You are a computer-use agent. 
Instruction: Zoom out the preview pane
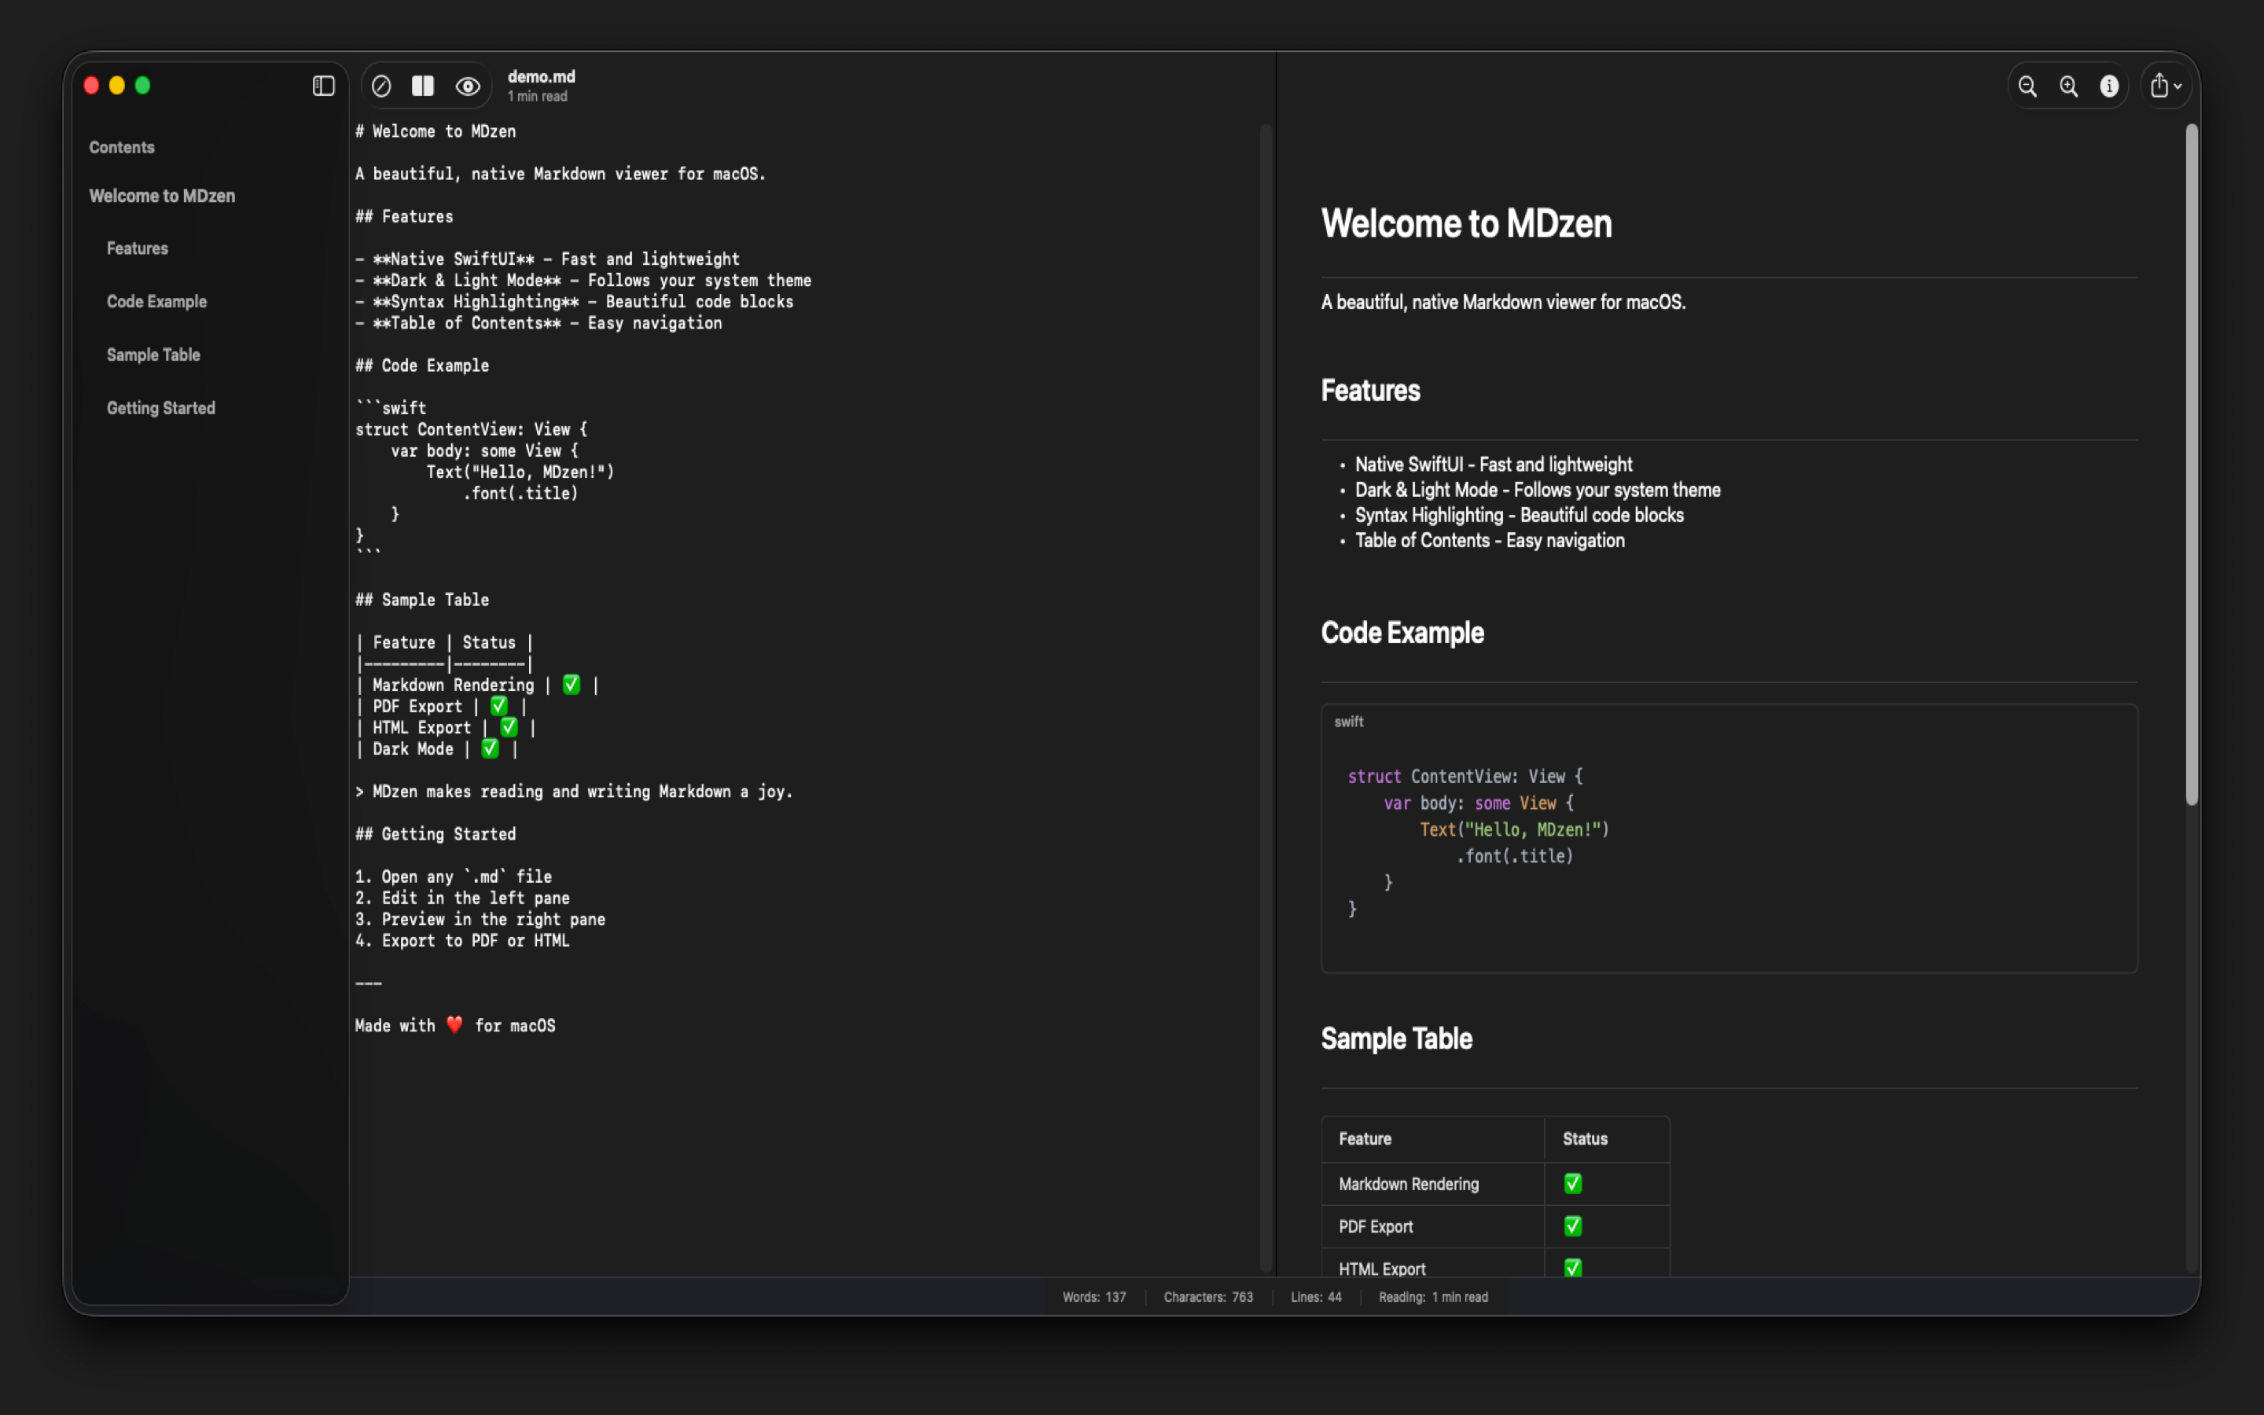[2027, 85]
